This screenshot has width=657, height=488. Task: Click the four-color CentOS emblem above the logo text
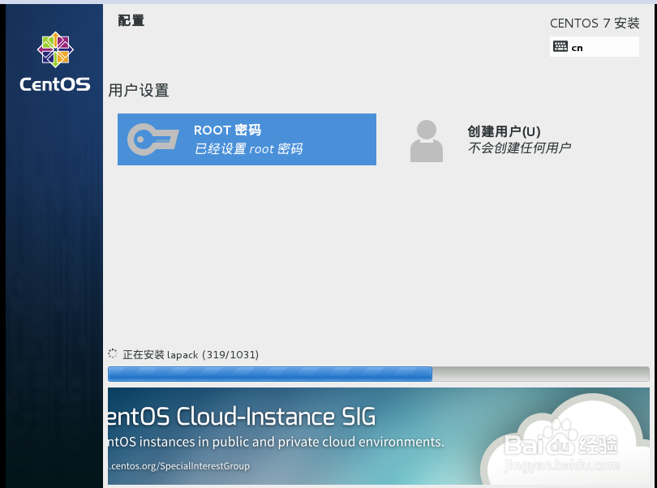54,49
